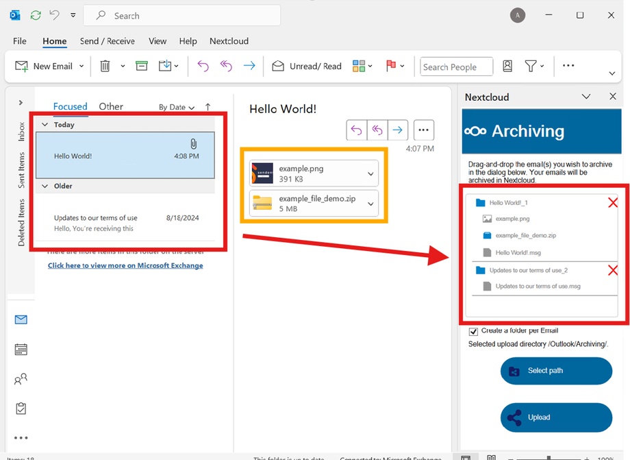
Task: Click the Archive box icon in ribbon
Action: pos(142,66)
